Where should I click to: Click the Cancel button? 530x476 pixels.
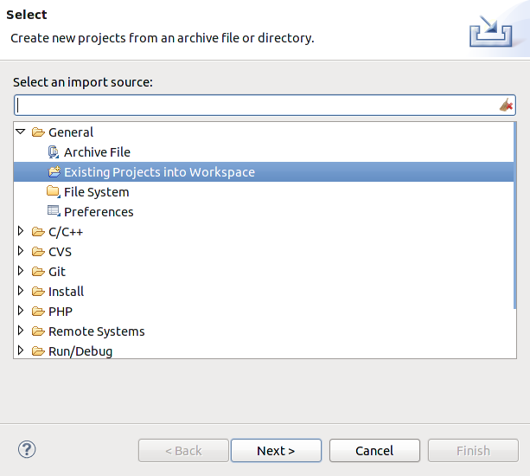point(374,451)
